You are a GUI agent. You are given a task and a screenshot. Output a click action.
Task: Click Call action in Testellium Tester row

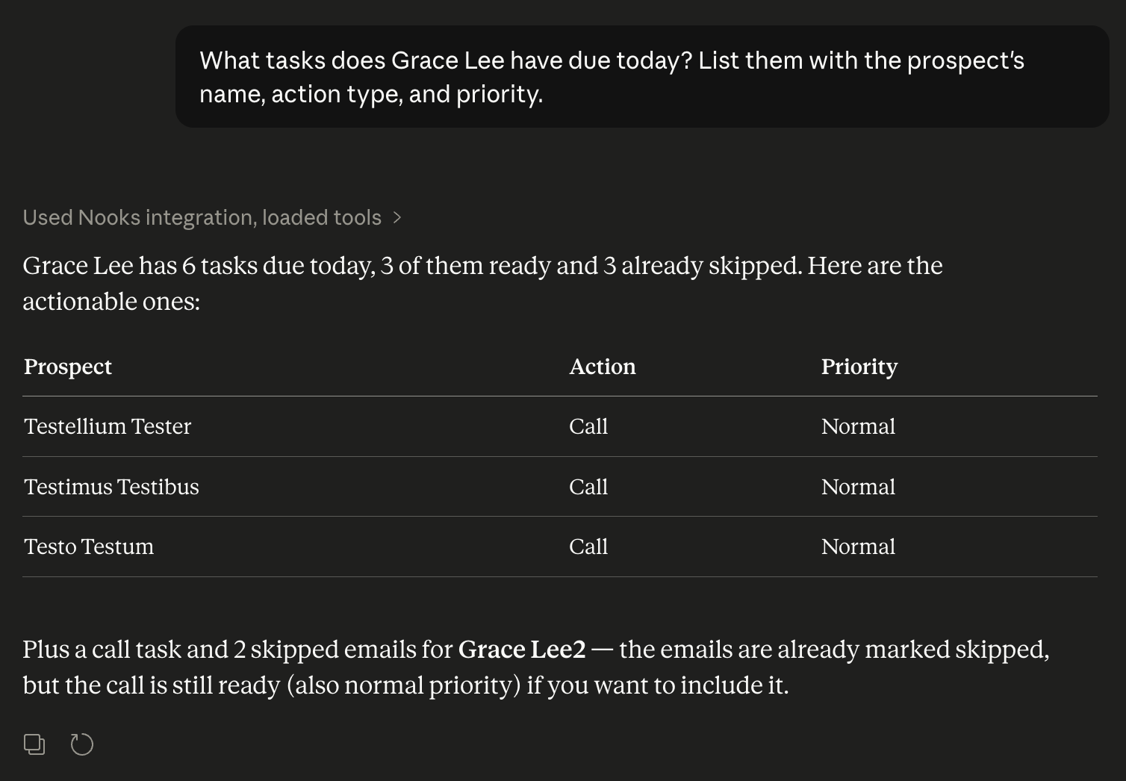(x=588, y=426)
